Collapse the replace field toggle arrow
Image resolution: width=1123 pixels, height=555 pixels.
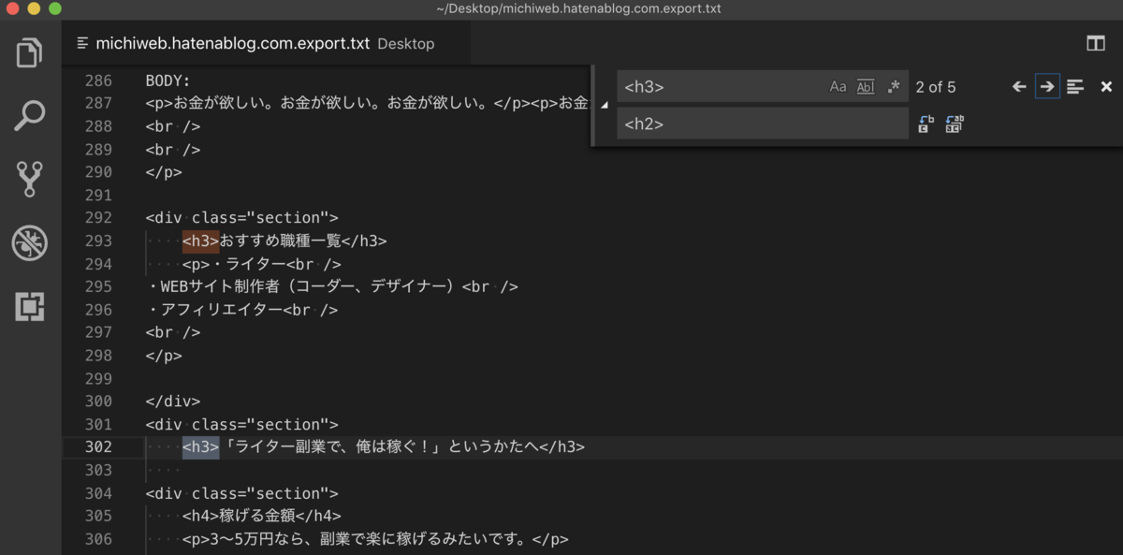click(605, 106)
